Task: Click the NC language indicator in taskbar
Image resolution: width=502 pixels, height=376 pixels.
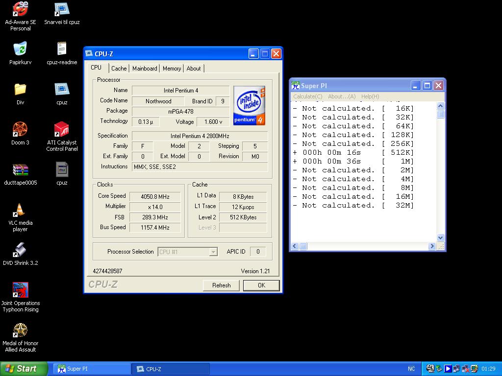Action: coord(411,369)
